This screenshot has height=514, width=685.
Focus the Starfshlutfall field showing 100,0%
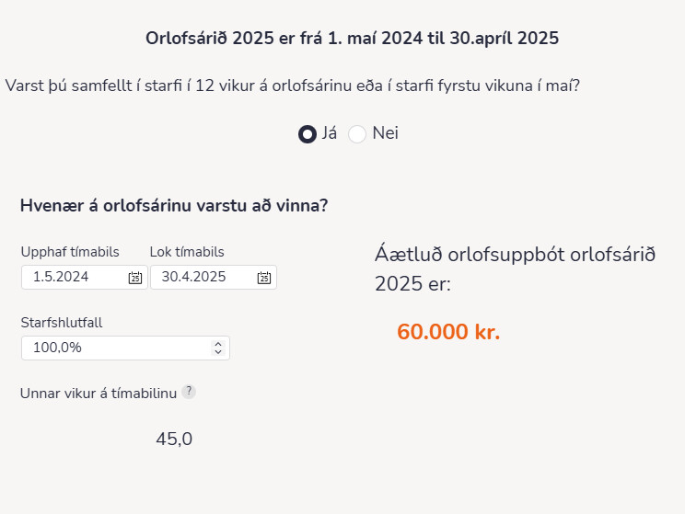click(x=110, y=348)
